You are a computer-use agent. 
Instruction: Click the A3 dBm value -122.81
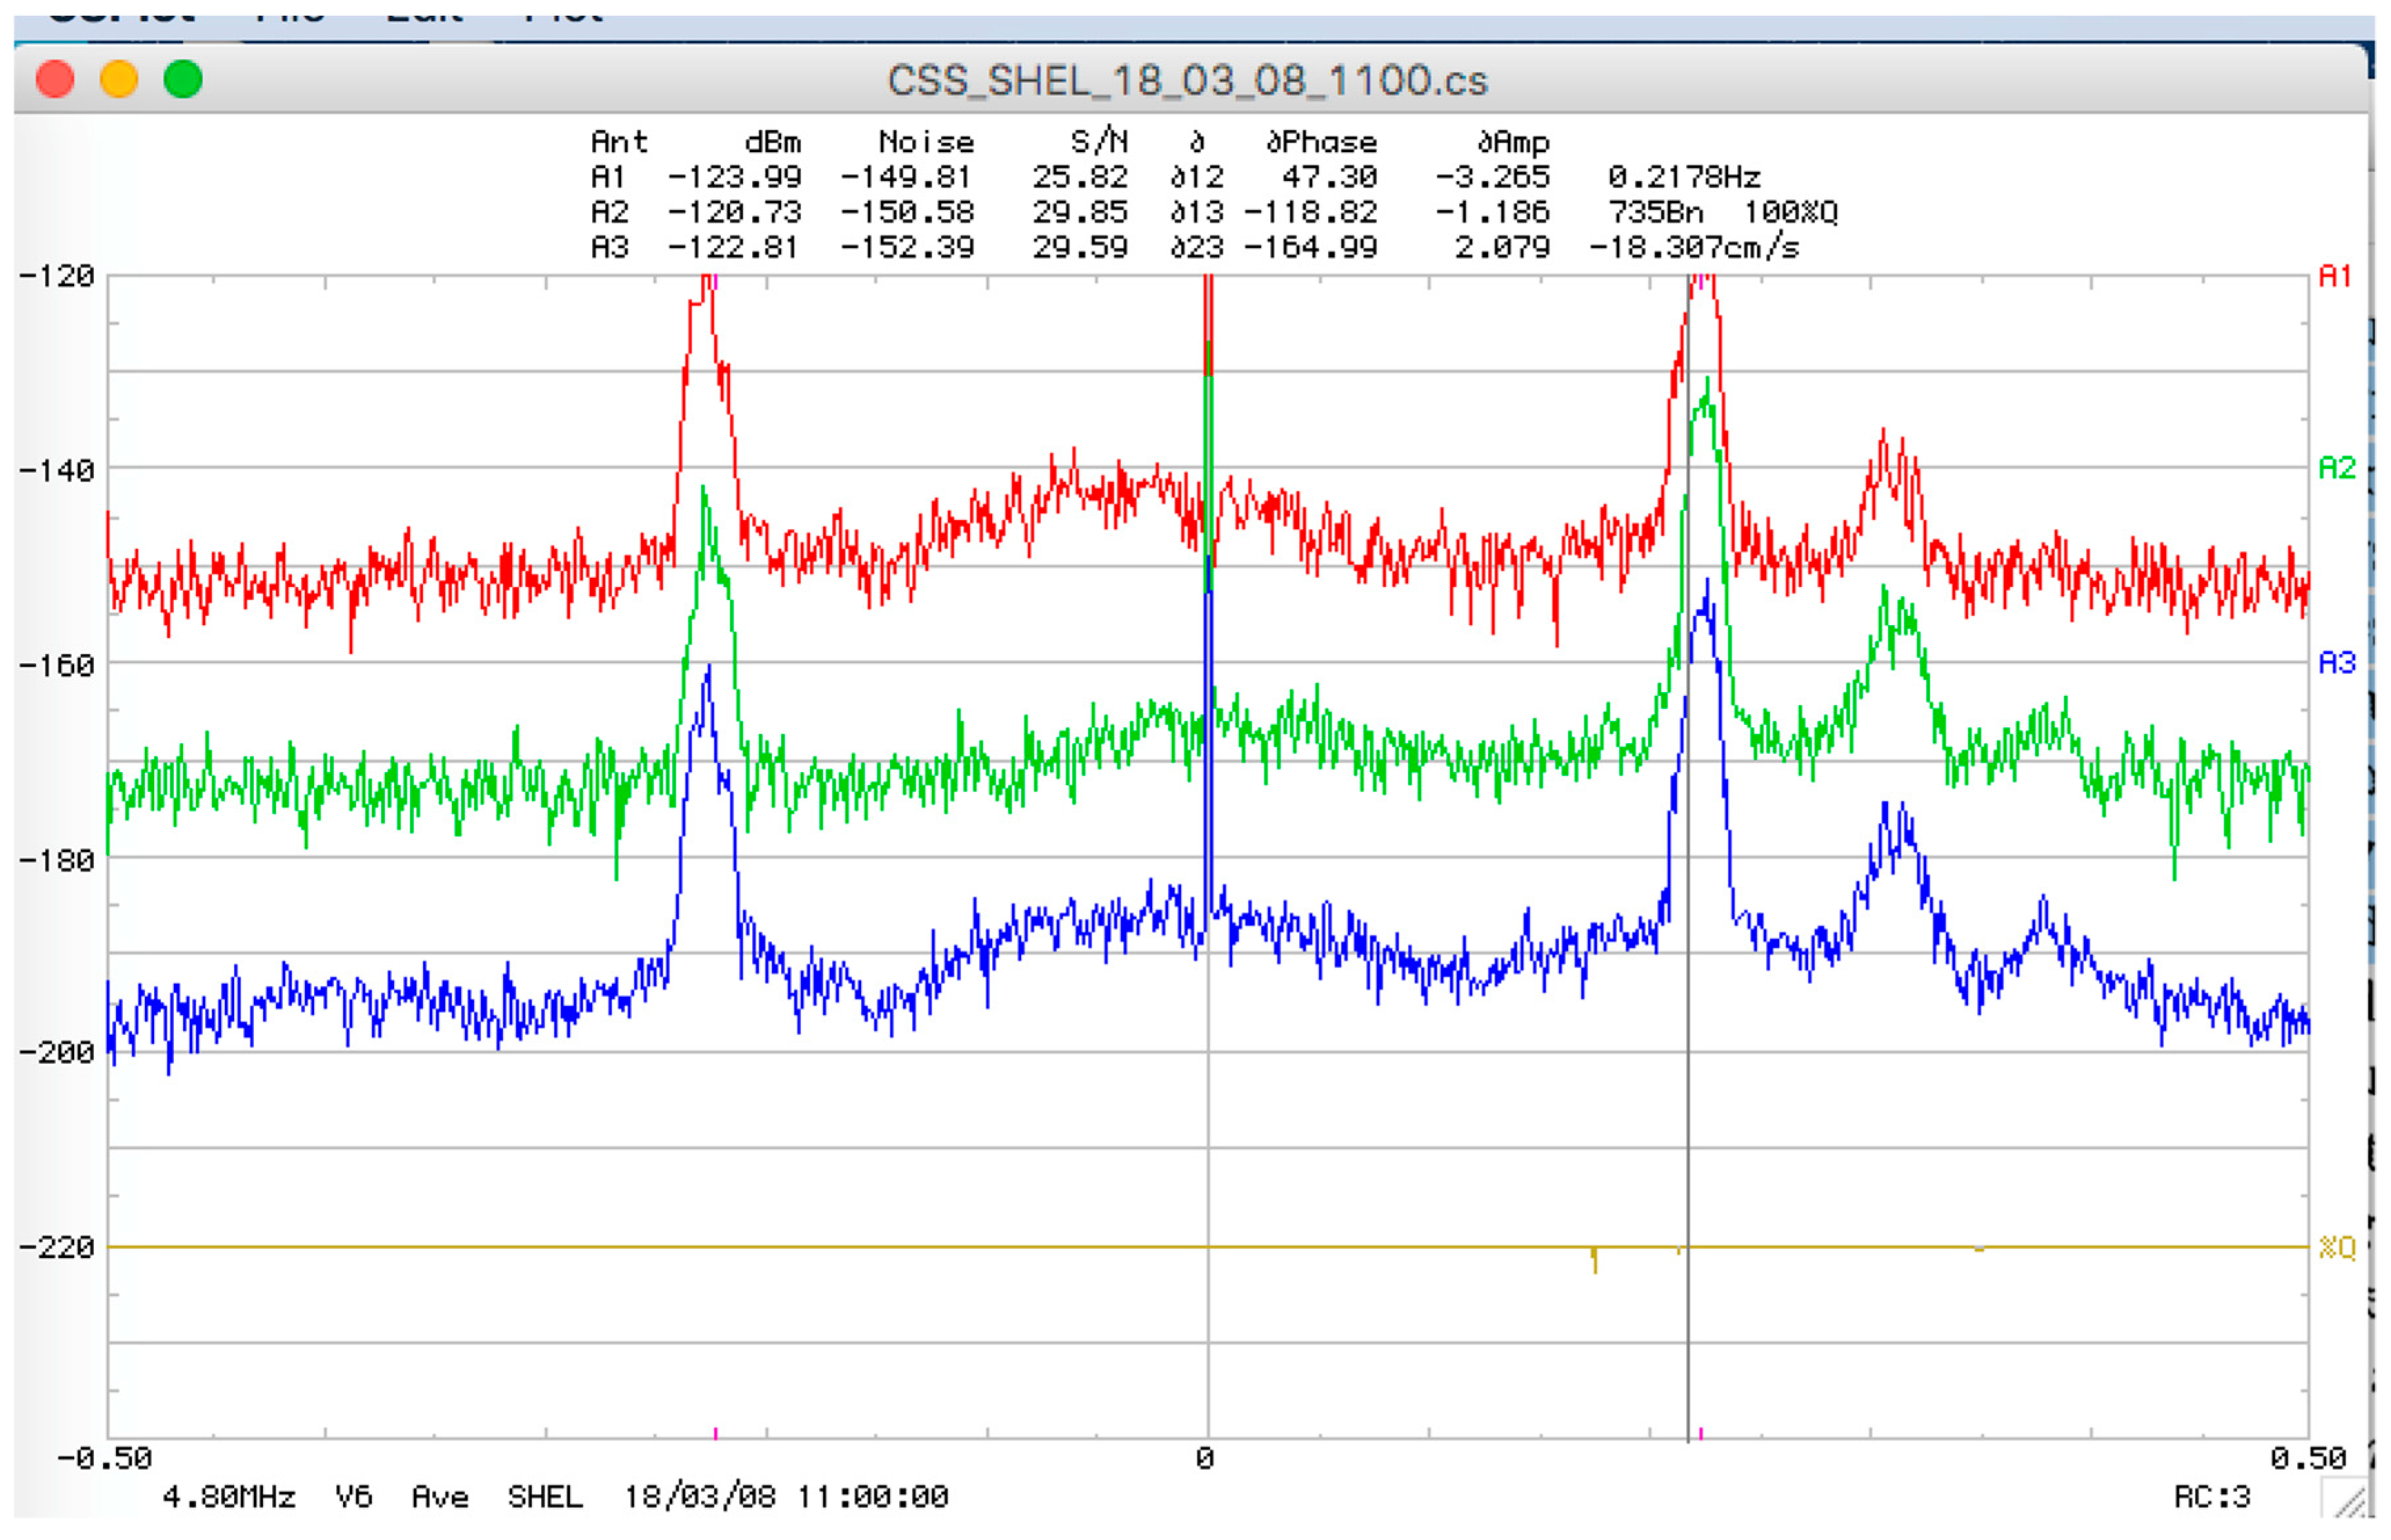tap(733, 248)
